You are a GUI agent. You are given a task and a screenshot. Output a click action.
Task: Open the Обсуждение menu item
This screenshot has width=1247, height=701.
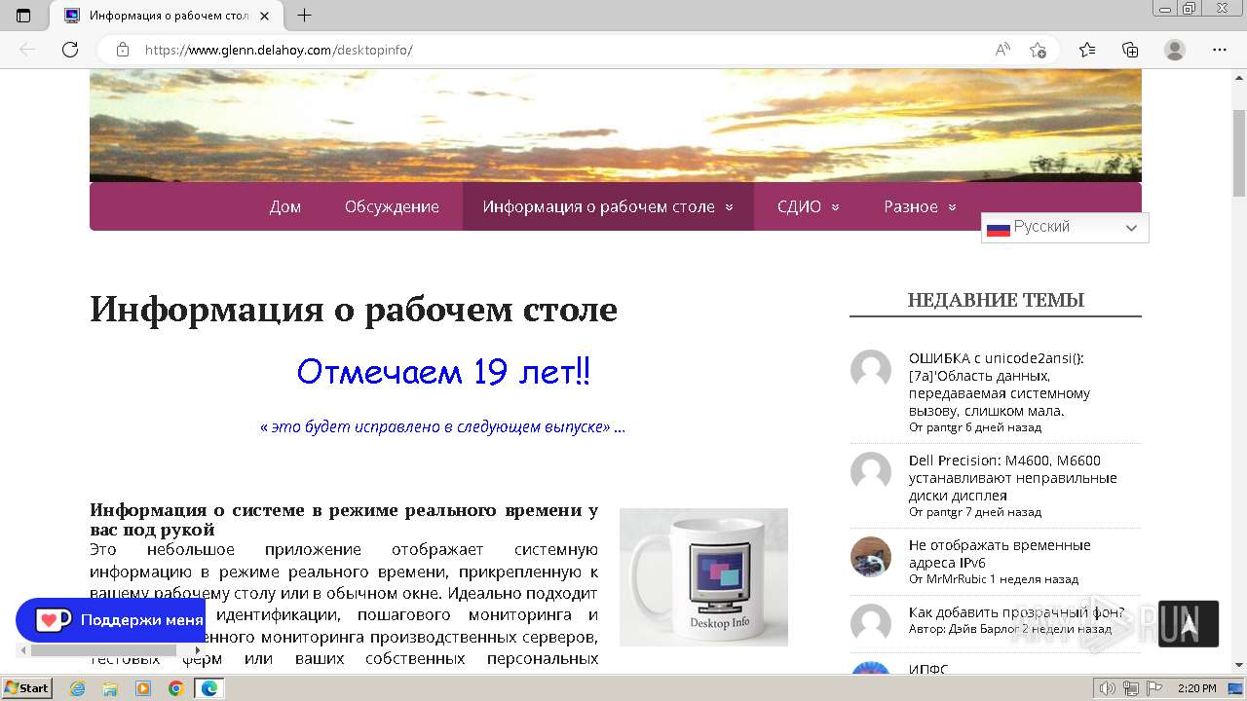(392, 206)
